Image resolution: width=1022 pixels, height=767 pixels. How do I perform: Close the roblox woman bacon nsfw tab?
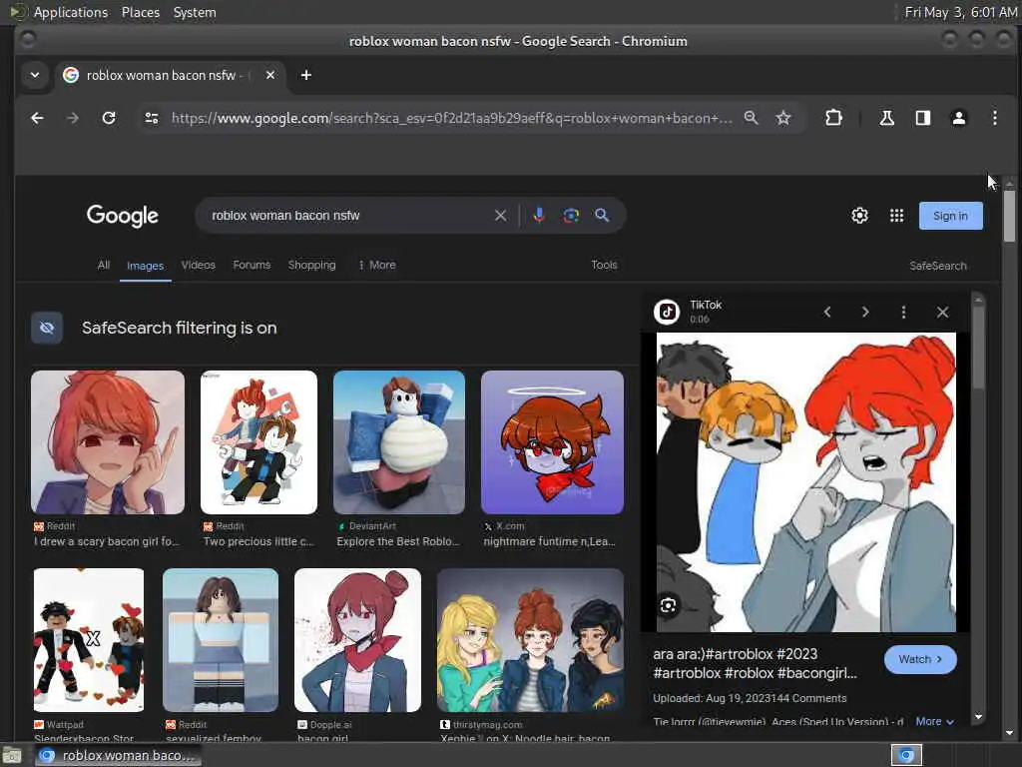270,75
